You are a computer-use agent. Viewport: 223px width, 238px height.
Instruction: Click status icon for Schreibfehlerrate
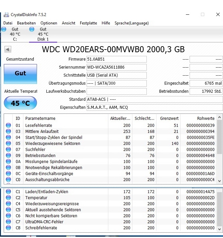coord(8,228)
